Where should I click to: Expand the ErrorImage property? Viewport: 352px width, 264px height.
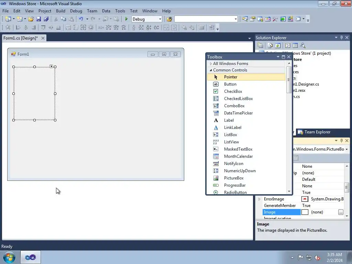pos(259,199)
